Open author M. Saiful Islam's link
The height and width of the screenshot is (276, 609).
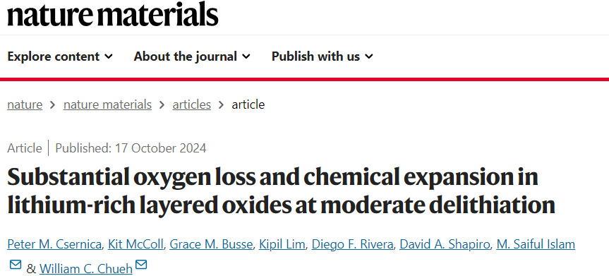(536, 244)
